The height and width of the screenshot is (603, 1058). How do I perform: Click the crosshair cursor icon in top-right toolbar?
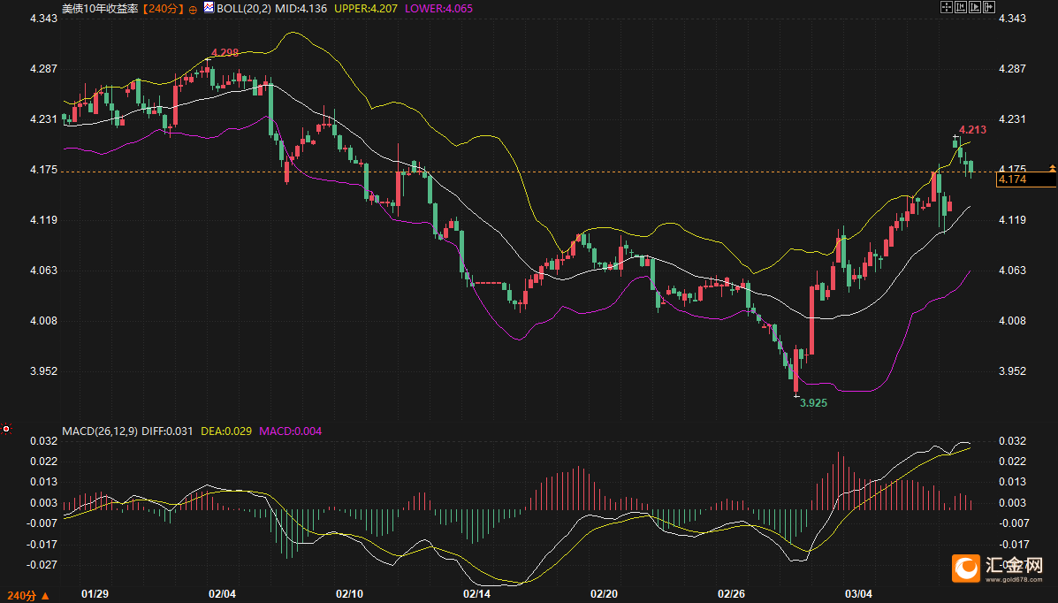pyautogui.click(x=946, y=7)
